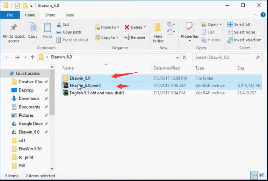This screenshot has width=268, height=181.
Task: Open the Recent locations dropdown arrow
Action: click(x=26, y=57)
